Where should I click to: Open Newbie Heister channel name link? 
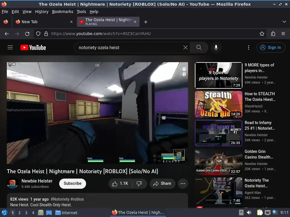[37, 181]
